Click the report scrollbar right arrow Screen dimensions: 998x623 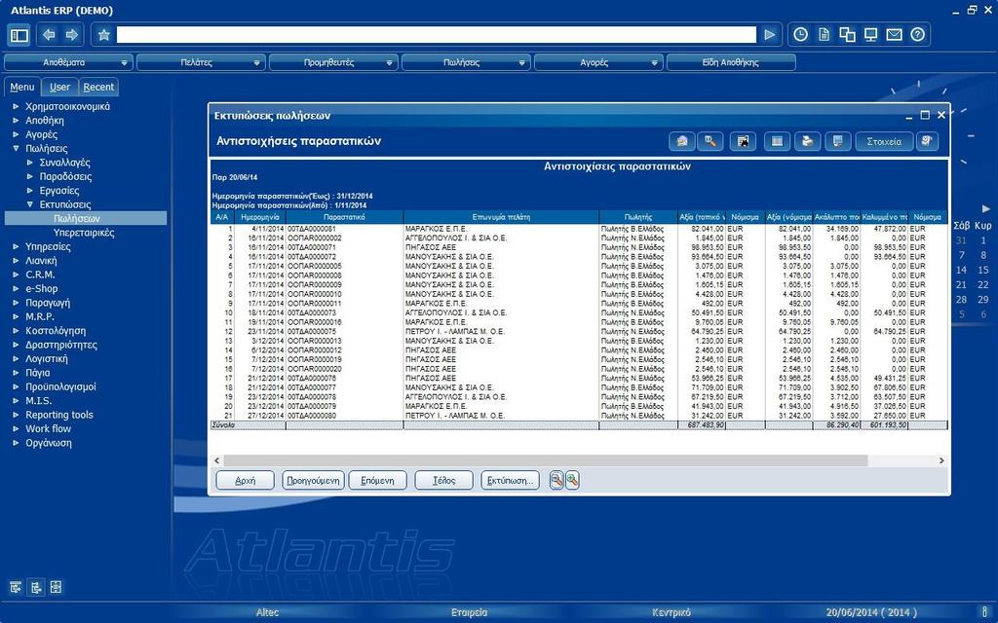[x=941, y=460]
